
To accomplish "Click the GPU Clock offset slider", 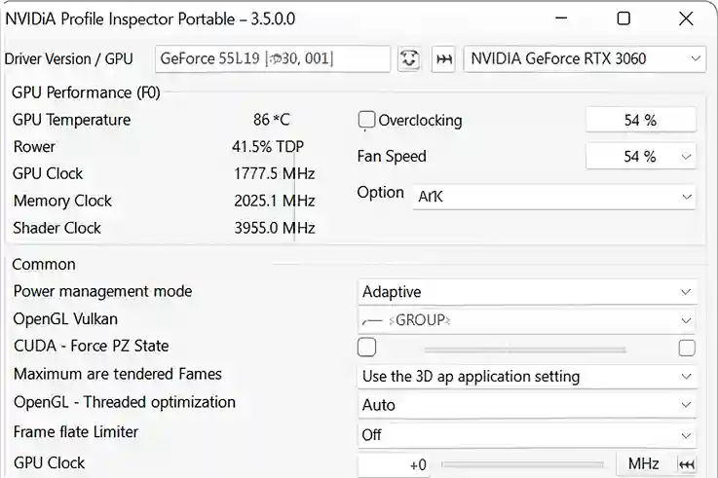I will click(522, 464).
